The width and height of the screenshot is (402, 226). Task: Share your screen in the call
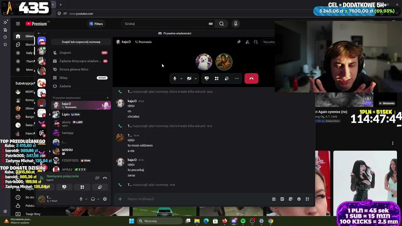click(207, 78)
